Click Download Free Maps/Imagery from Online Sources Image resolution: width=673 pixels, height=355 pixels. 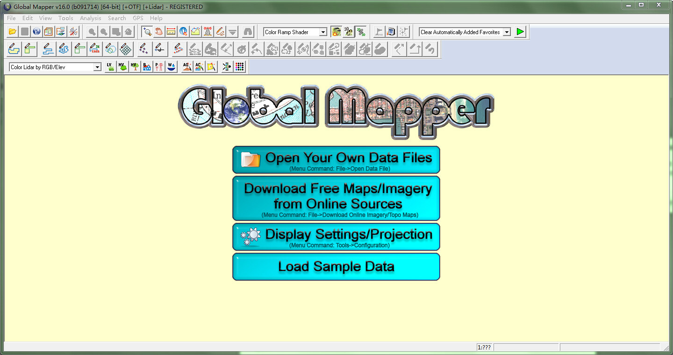point(336,198)
